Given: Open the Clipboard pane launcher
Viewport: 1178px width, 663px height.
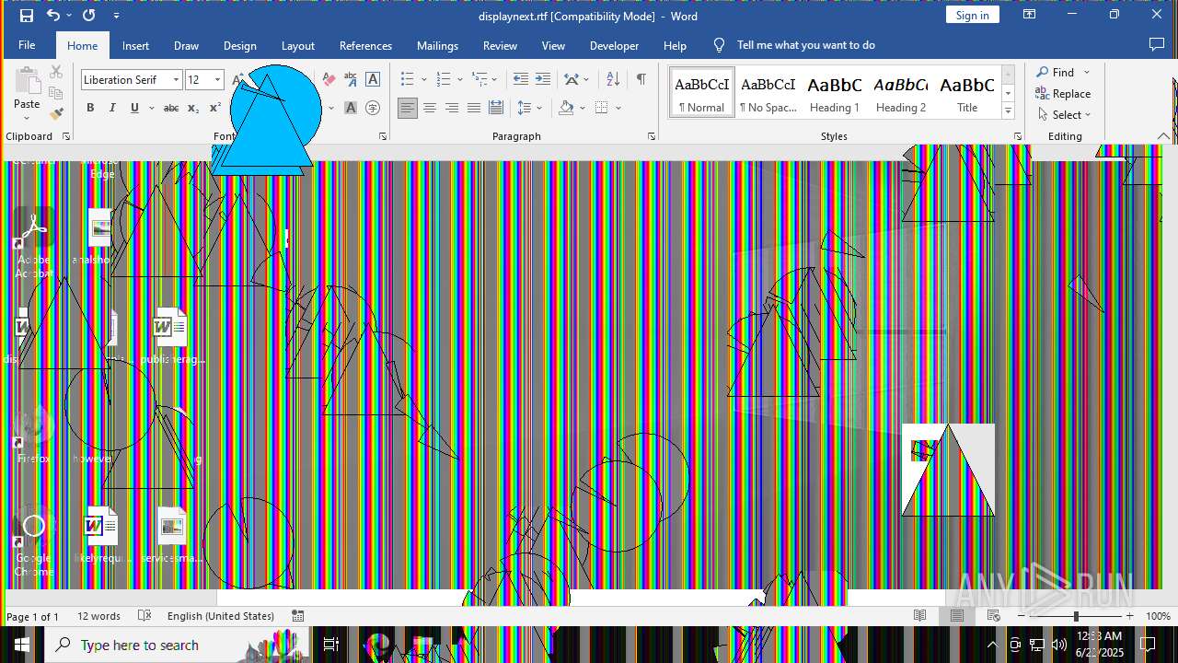Looking at the screenshot, I should 66,136.
